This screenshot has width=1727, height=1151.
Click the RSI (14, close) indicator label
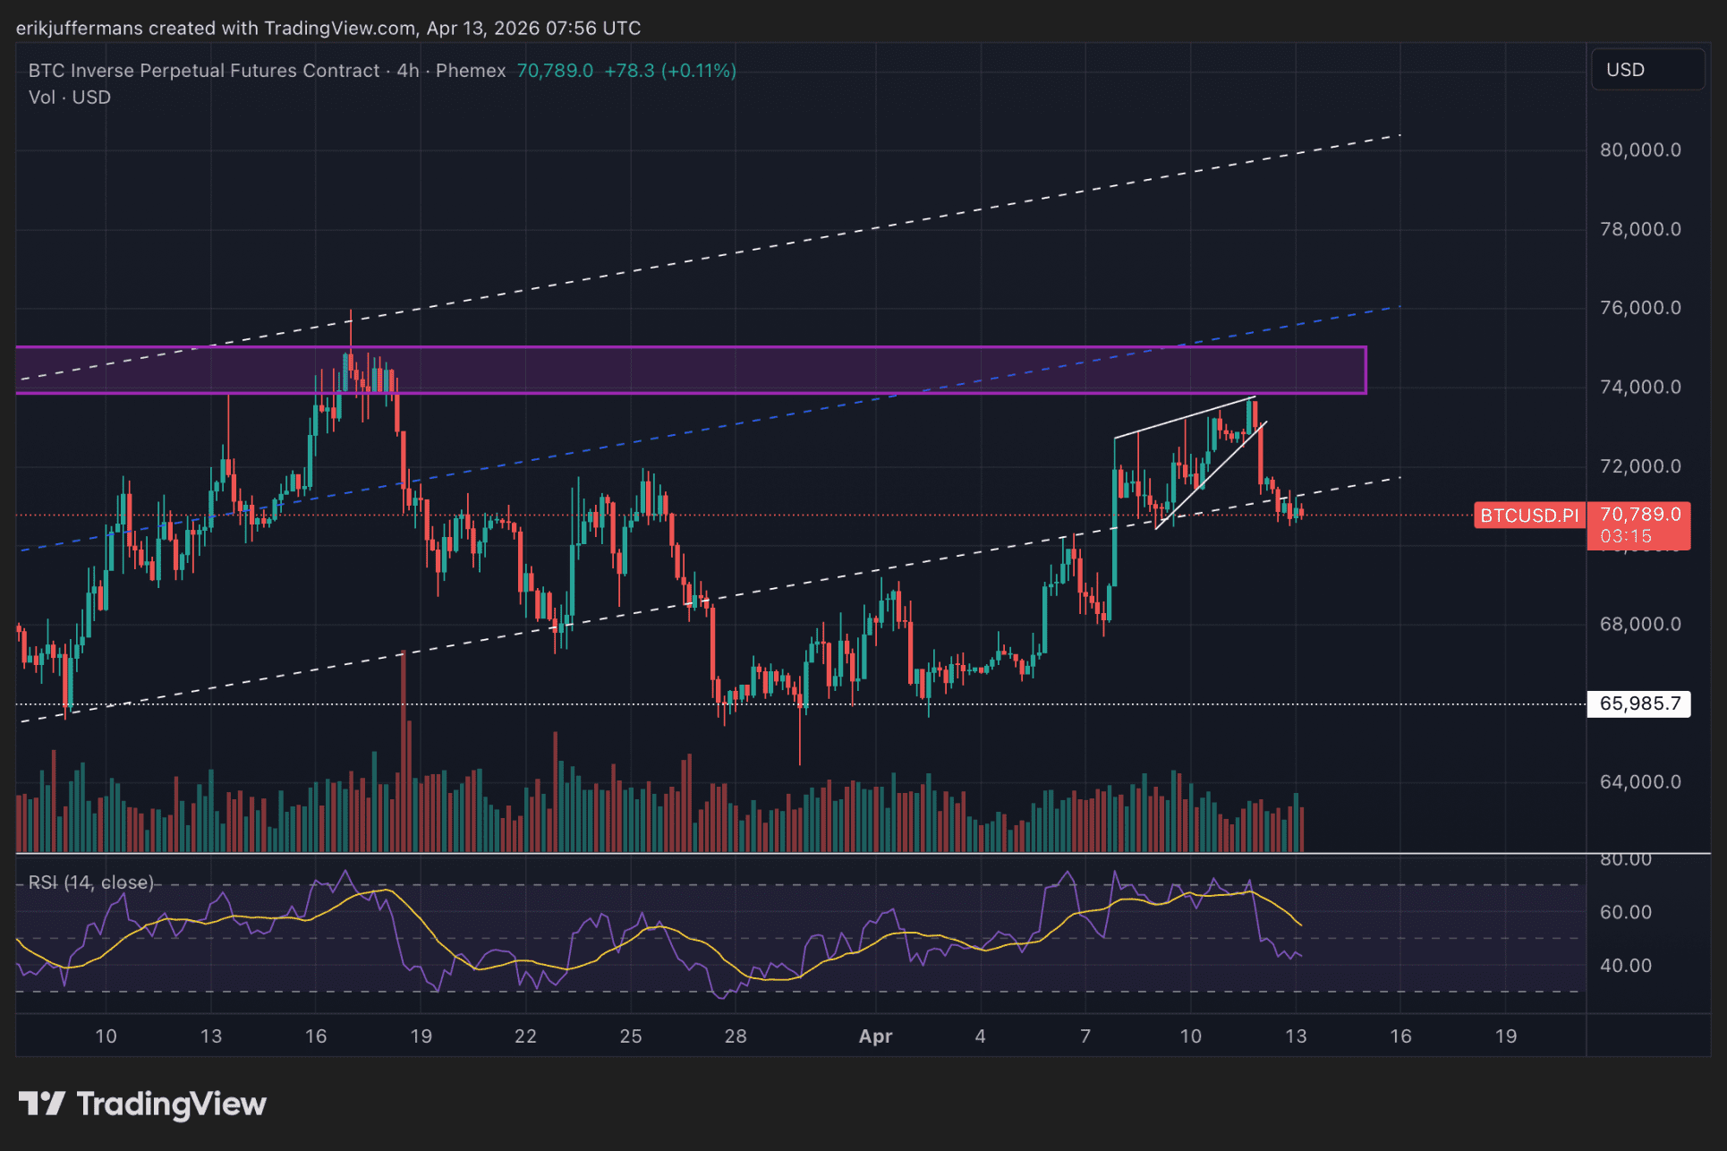(90, 882)
